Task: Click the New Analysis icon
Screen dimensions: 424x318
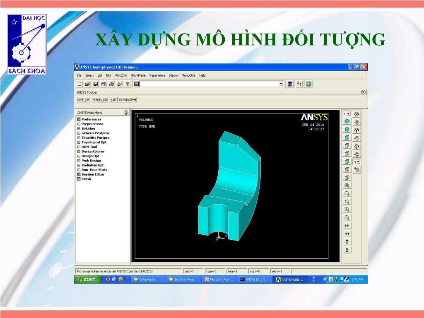Action: point(79,84)
